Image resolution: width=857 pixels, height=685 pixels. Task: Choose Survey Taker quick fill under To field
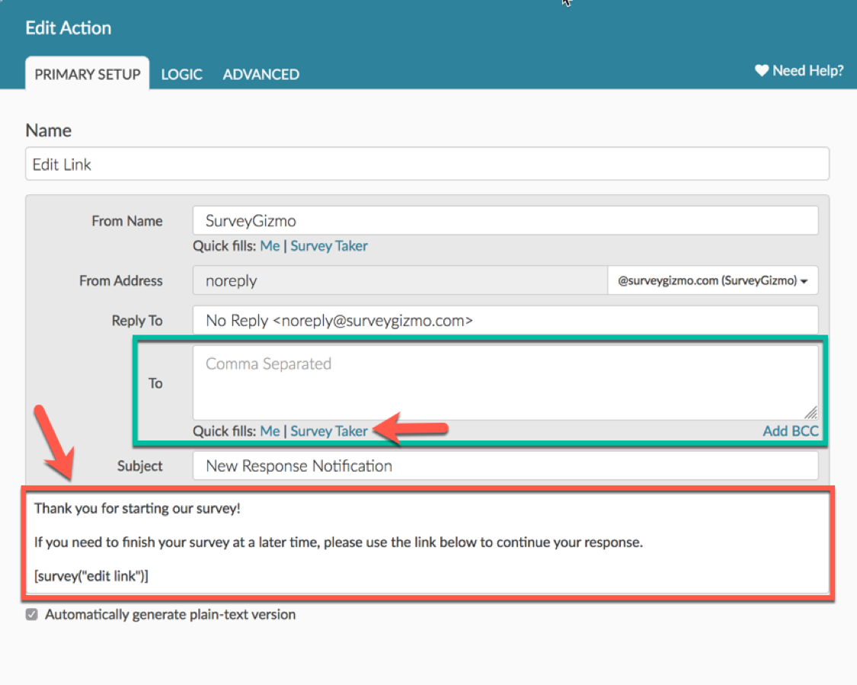click(329, 431)
